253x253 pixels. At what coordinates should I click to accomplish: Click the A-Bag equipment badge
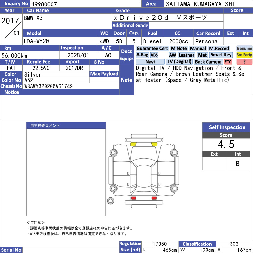[142, 55]
